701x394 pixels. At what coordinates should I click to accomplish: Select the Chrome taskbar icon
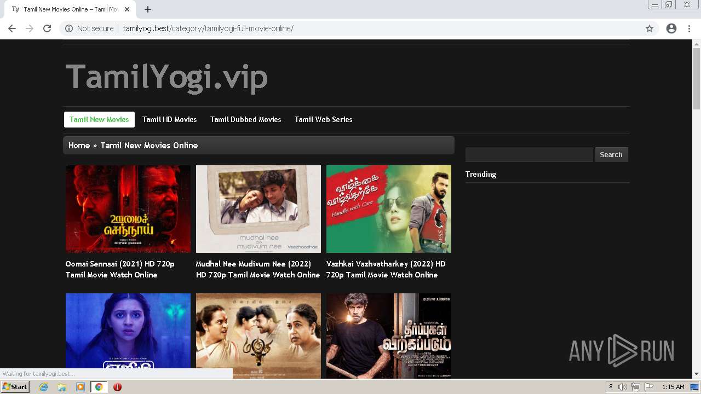(99, 387)
